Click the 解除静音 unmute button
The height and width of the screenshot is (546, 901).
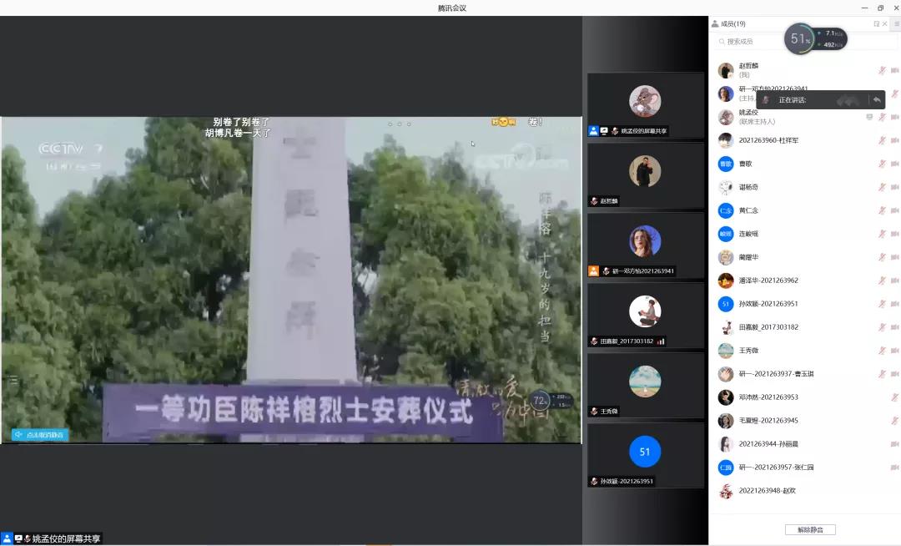tap(809, 529)
